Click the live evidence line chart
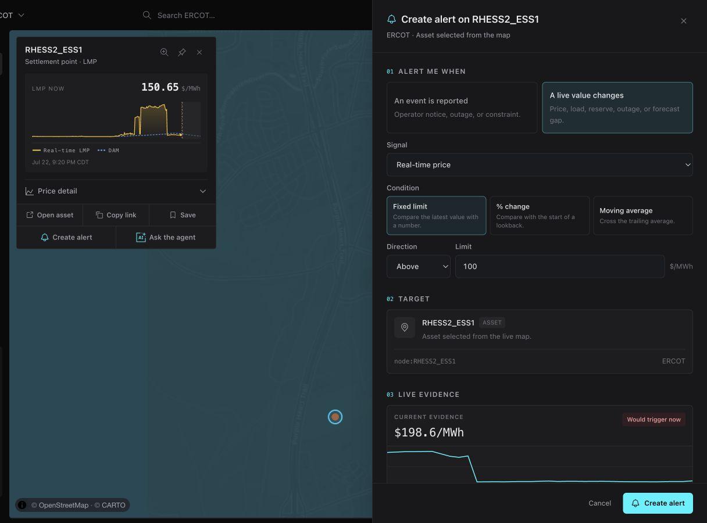Viewport: 707px width, 523px height. 540,465
